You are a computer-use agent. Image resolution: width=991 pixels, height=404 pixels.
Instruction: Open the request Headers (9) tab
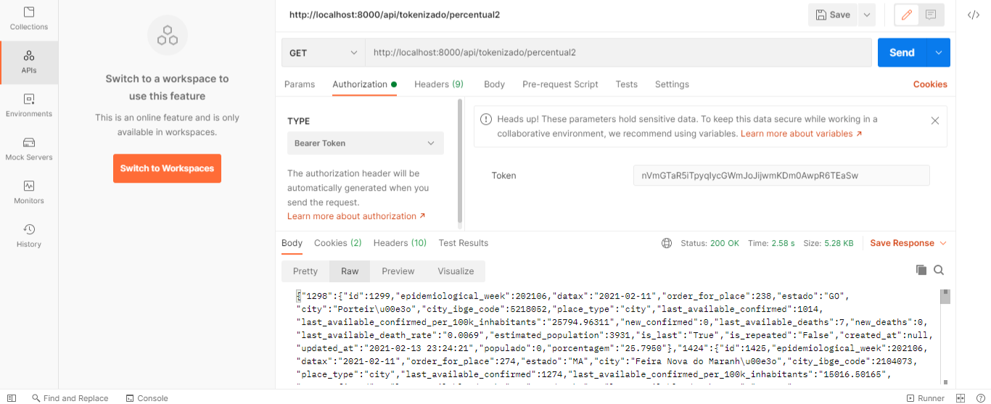coord(439,84)
